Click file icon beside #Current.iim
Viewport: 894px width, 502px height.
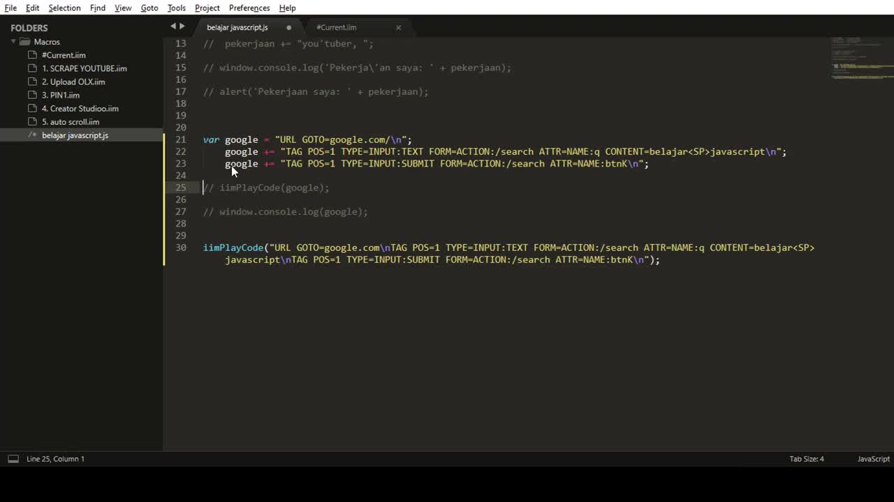pyautogui.click(x=31, y=55)
